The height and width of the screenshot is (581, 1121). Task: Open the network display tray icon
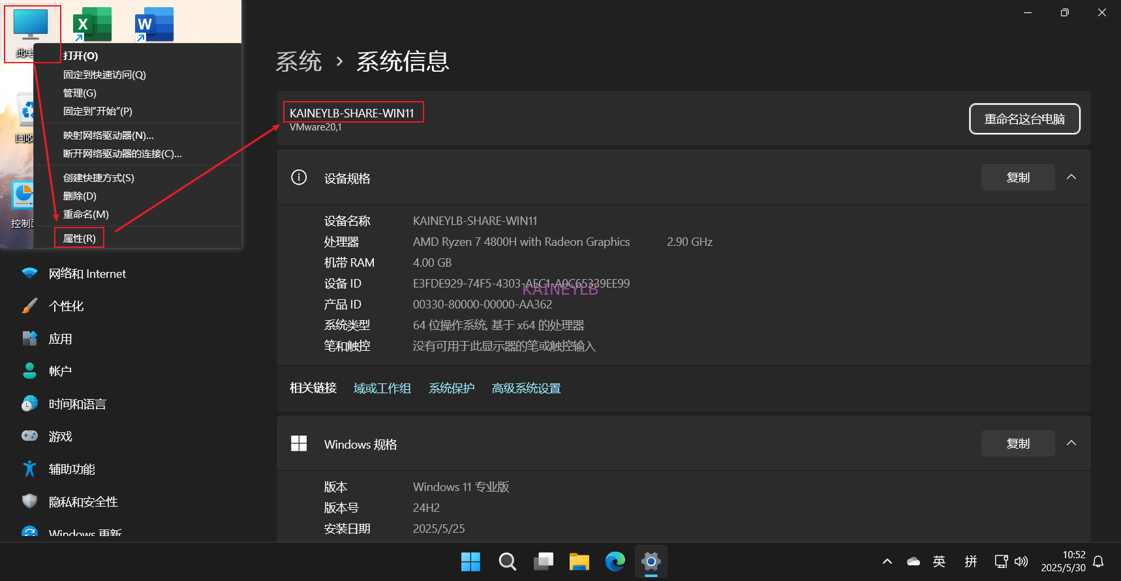point(1001,561)
